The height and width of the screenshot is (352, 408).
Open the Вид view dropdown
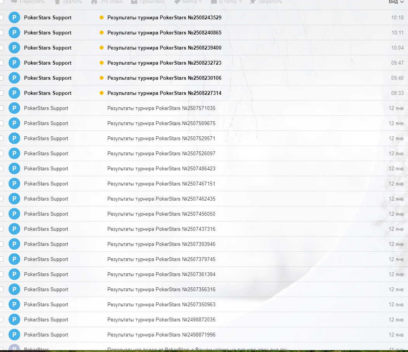point(396,2)
